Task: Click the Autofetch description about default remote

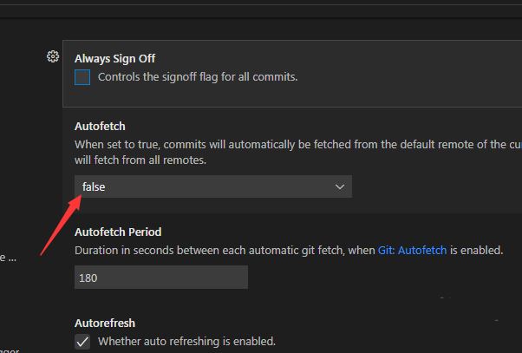Action: [295, 145]
